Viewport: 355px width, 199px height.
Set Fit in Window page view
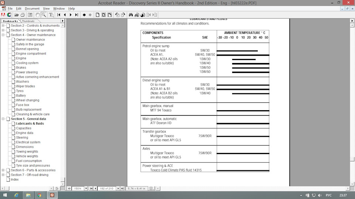click(104, 15)
